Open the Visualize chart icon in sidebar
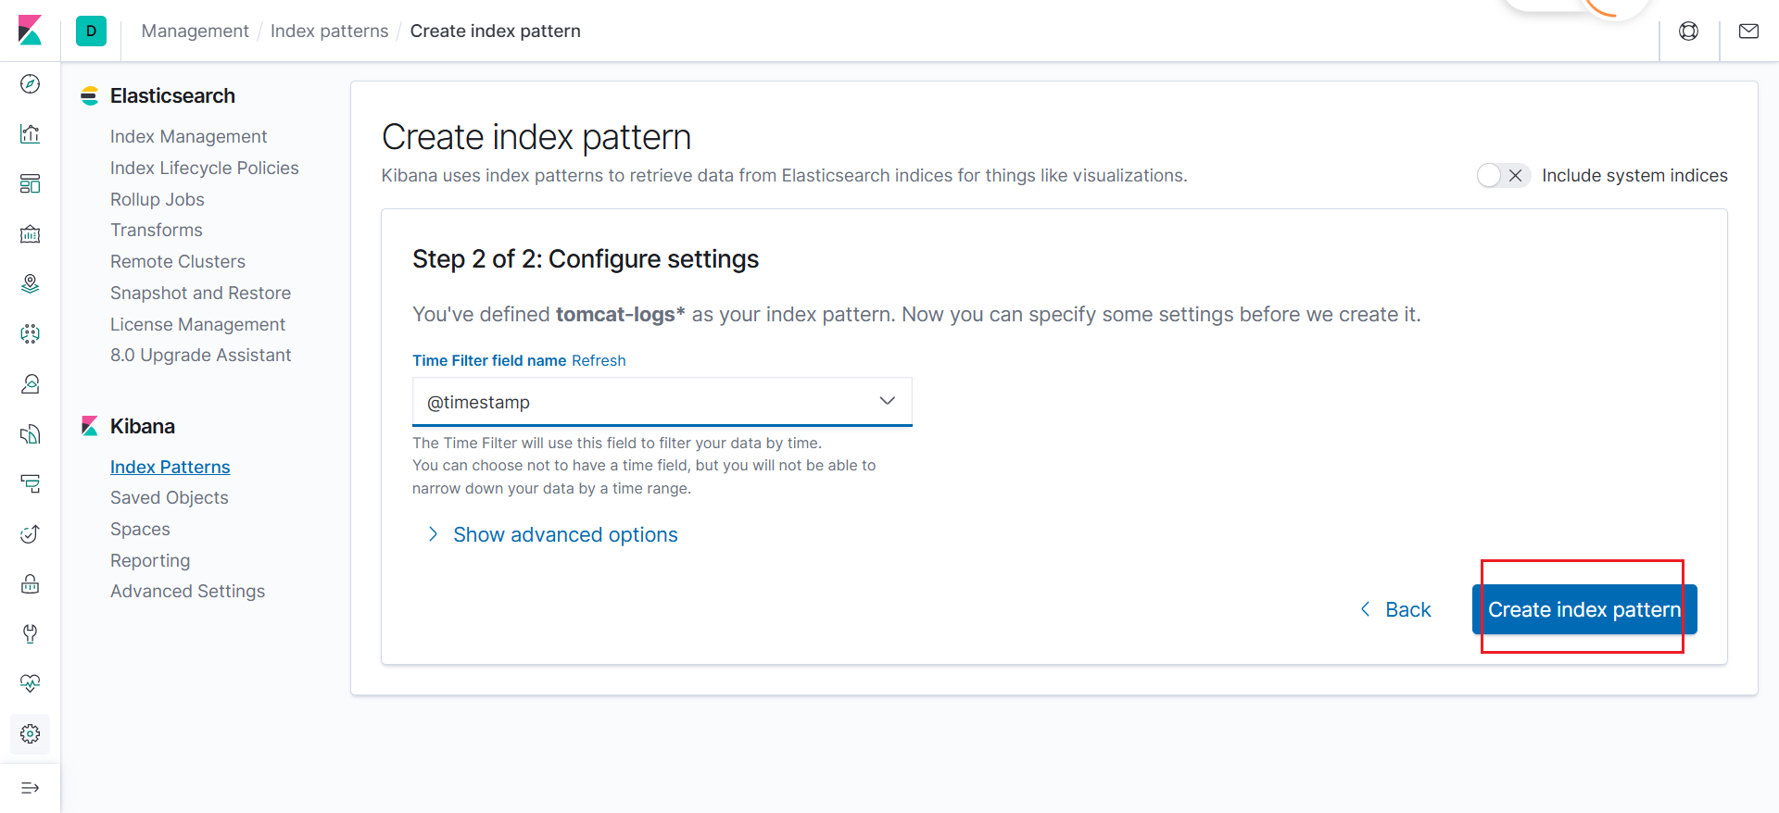This screenshot has height=813, width=1779. pos(30,134)
